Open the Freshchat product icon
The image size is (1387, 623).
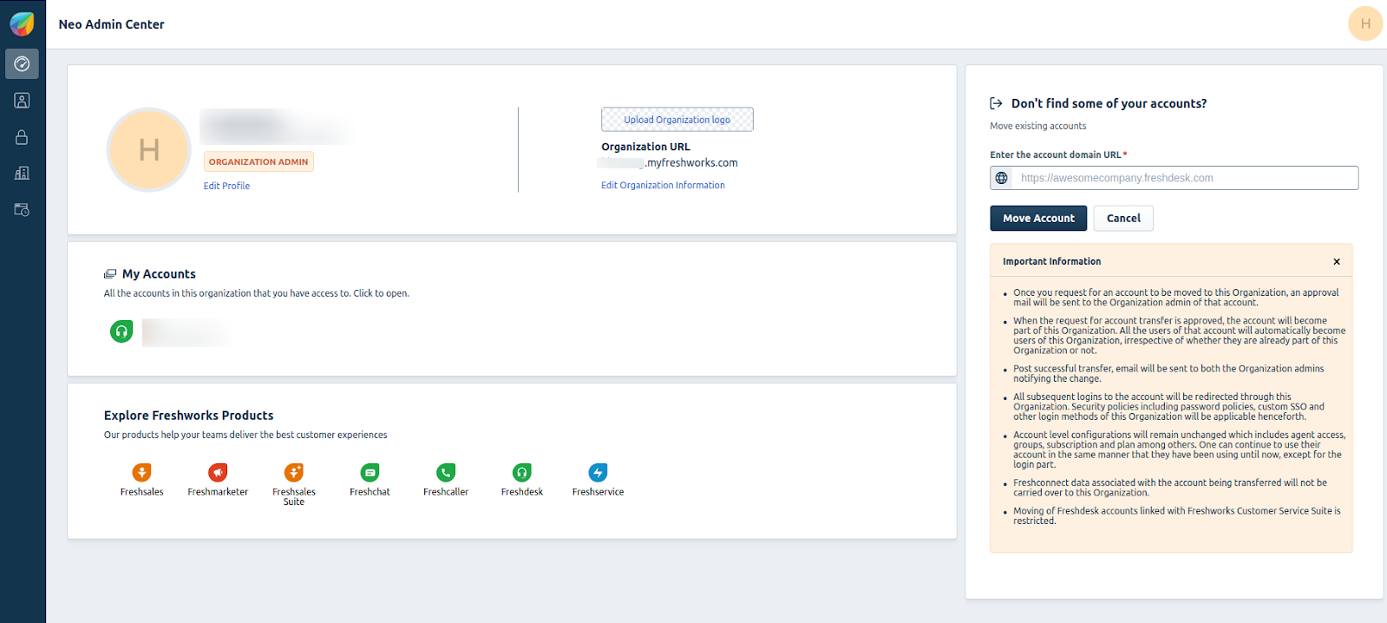click(370, 472)
